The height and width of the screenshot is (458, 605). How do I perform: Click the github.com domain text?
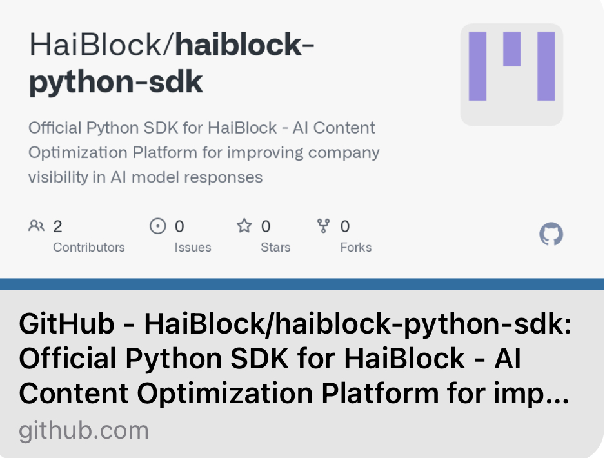click(x=84, y=430)
